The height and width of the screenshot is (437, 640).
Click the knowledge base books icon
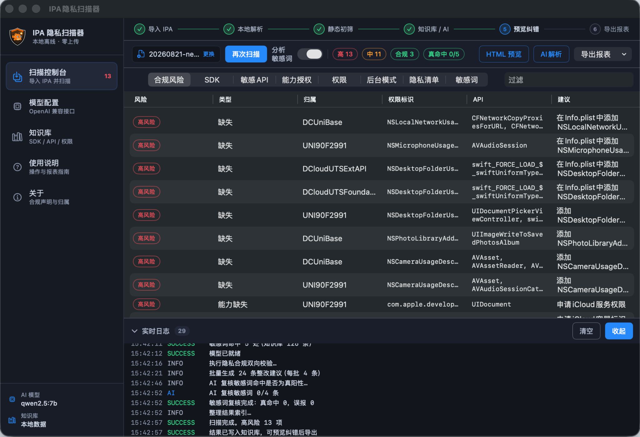(x=17, y=137)
